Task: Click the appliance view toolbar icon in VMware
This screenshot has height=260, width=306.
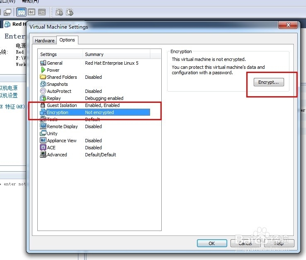Action: pos(32,12)
